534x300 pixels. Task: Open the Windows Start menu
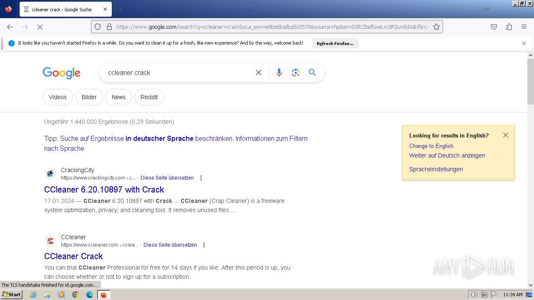(11, 295)
